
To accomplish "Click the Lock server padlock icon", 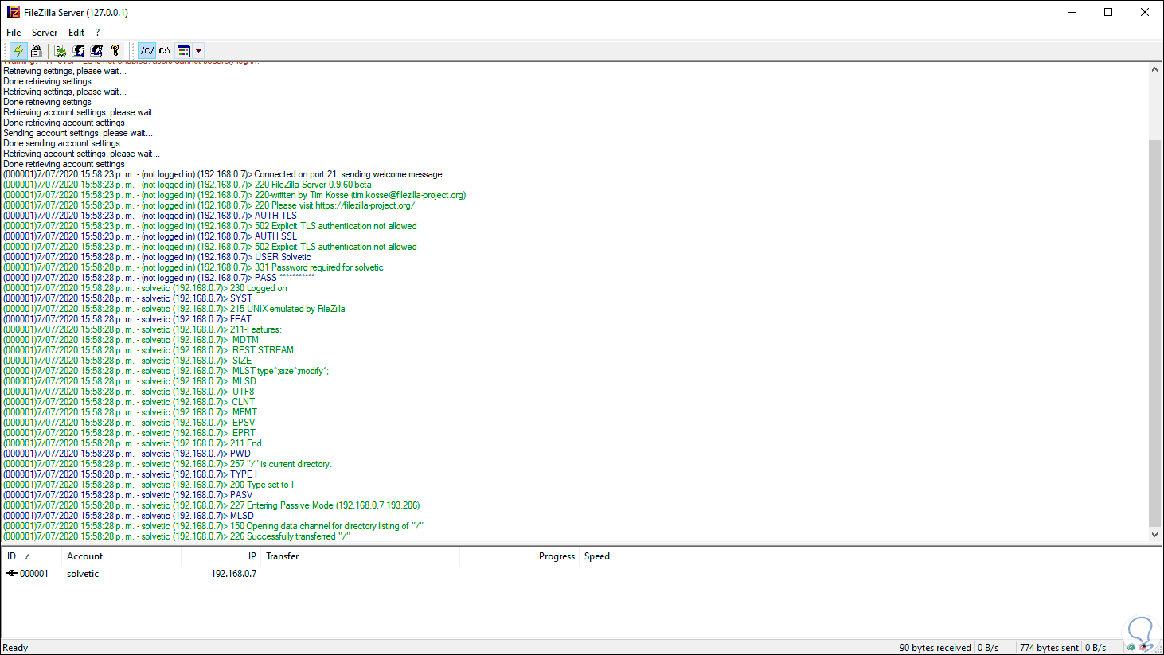I will (36, 50).
